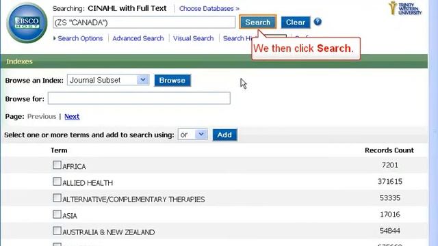Click the CINAHL with Full Text database name
This screenshot has width=438, height=246.
coord(127,8)
